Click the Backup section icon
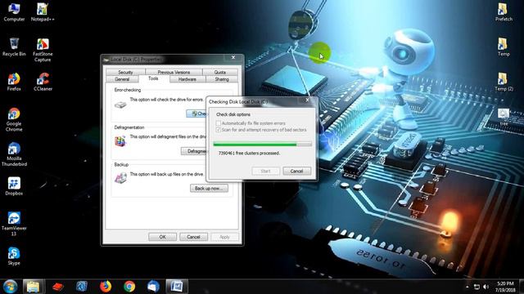Viewport: 524px width, 294px height. (x=120, y=178)
